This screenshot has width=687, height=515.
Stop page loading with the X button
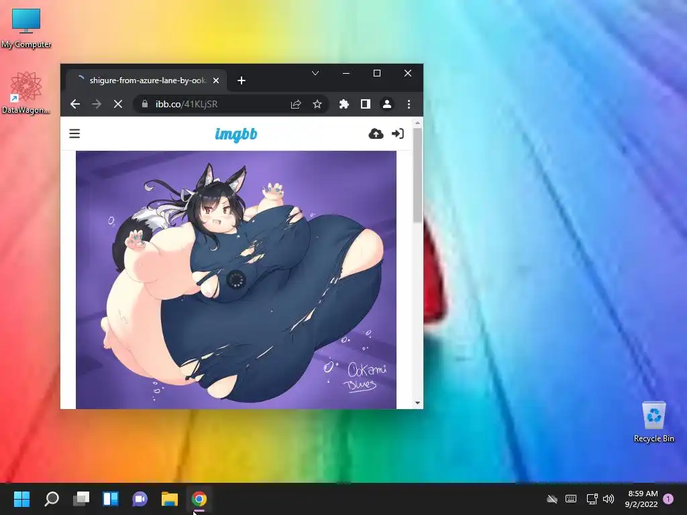tap(118, 104)
